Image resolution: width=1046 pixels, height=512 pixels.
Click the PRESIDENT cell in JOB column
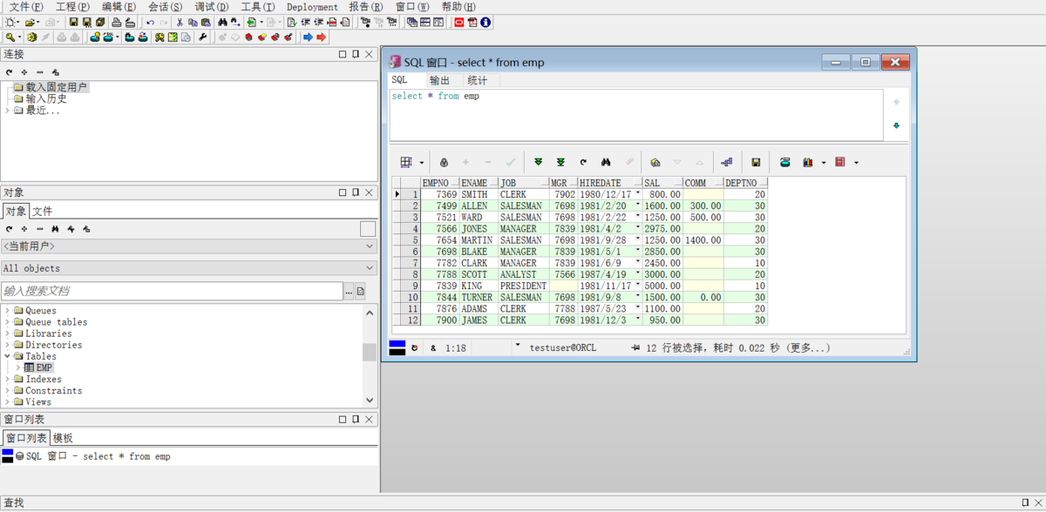tap(523, 286)
